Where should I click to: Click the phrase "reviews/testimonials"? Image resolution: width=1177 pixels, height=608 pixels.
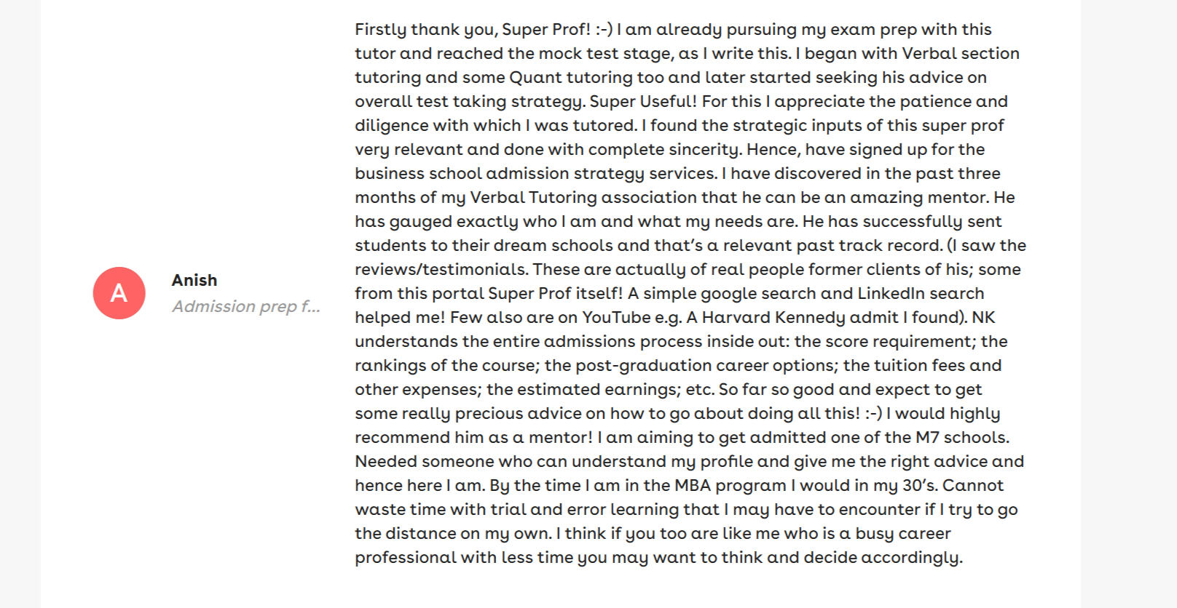coord(441,269)
